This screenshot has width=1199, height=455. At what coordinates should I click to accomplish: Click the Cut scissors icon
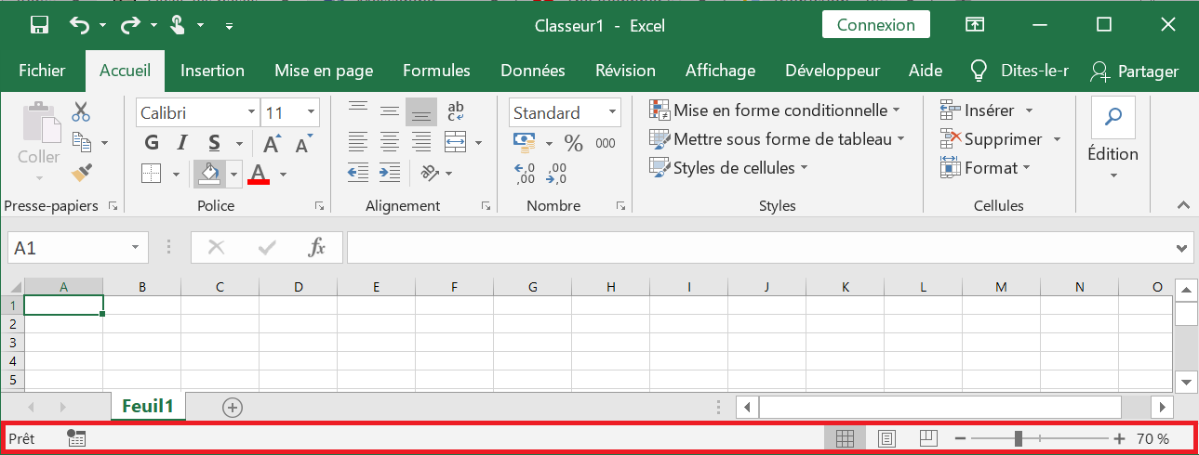tap(81, 112)
